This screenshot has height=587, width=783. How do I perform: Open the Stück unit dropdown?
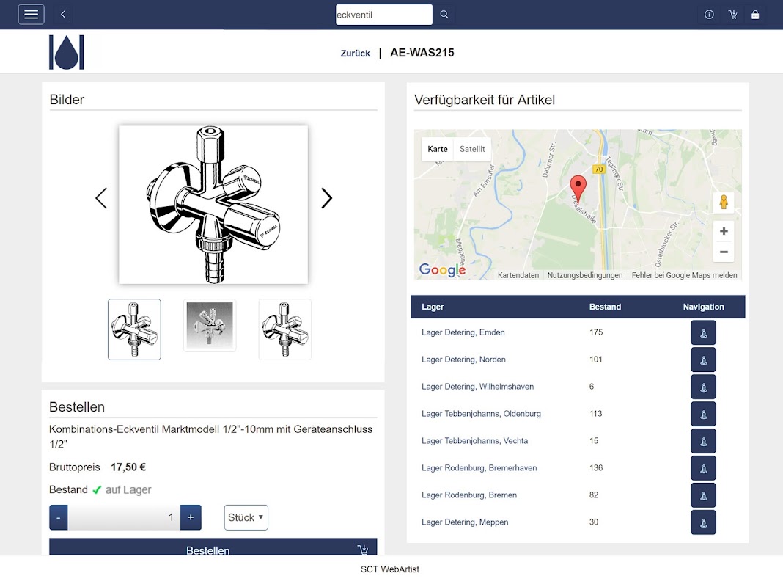(x=246, y=517)
